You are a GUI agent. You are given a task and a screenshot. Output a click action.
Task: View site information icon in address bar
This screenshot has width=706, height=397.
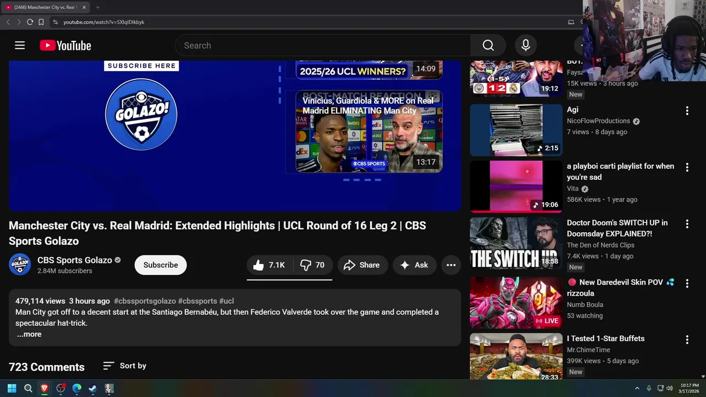click(x=55, y=22)
